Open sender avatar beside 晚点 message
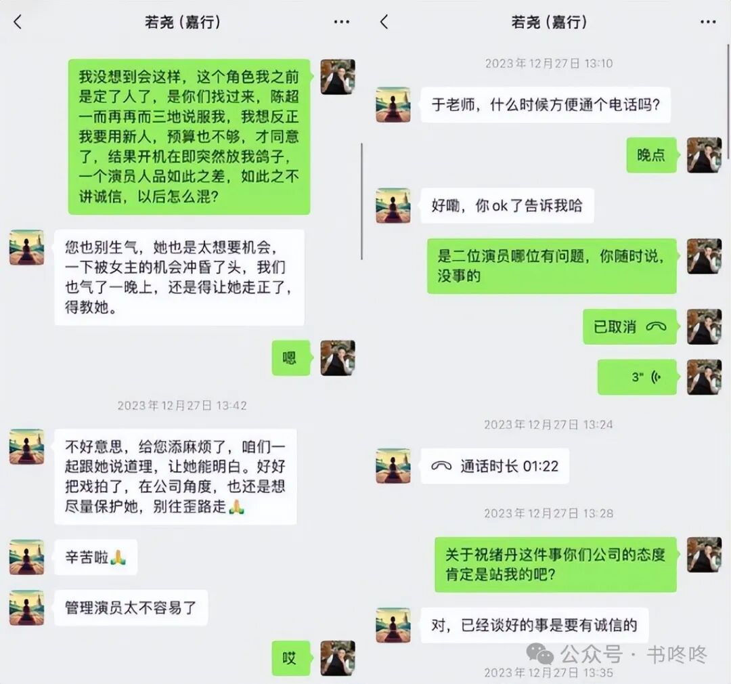The image size is (731, 684). [705, 155]
